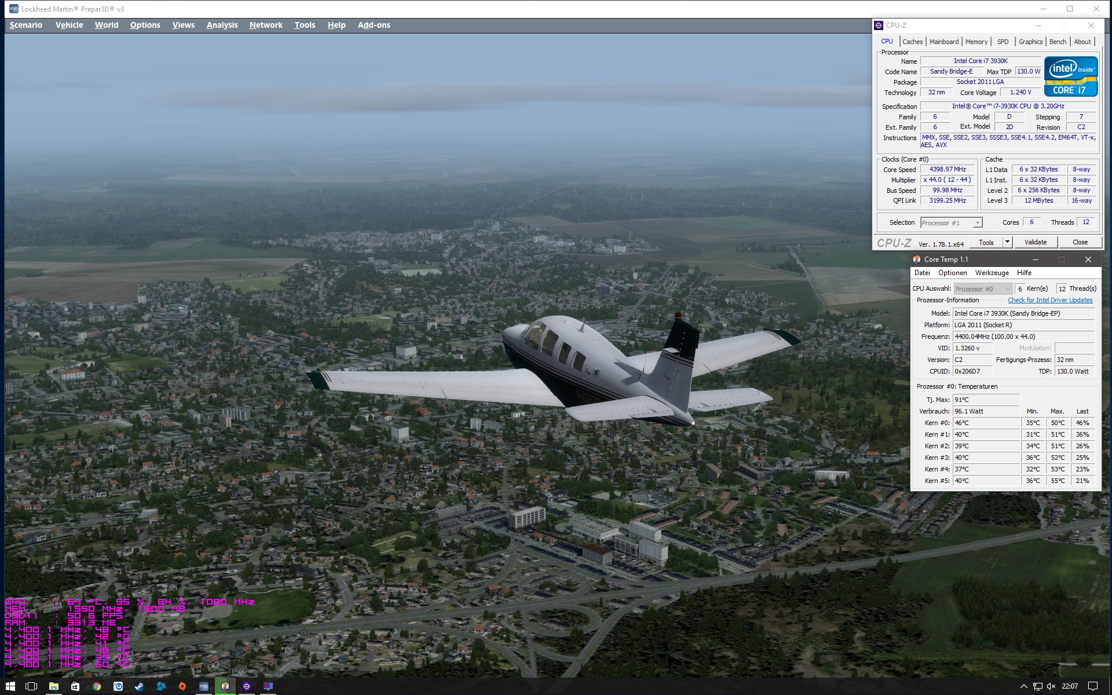Open the Scenario menu
This screenshot has width=1112, height=695.
click(x=26, y=25)
